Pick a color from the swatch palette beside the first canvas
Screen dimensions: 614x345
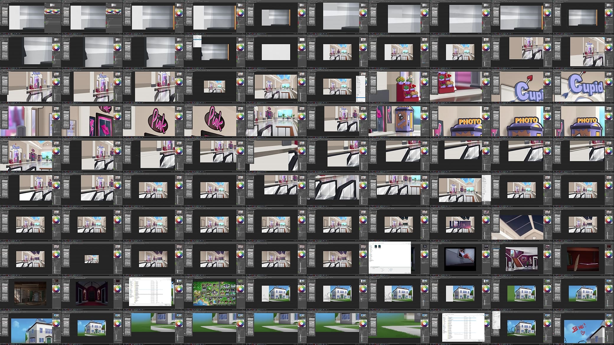52,11
